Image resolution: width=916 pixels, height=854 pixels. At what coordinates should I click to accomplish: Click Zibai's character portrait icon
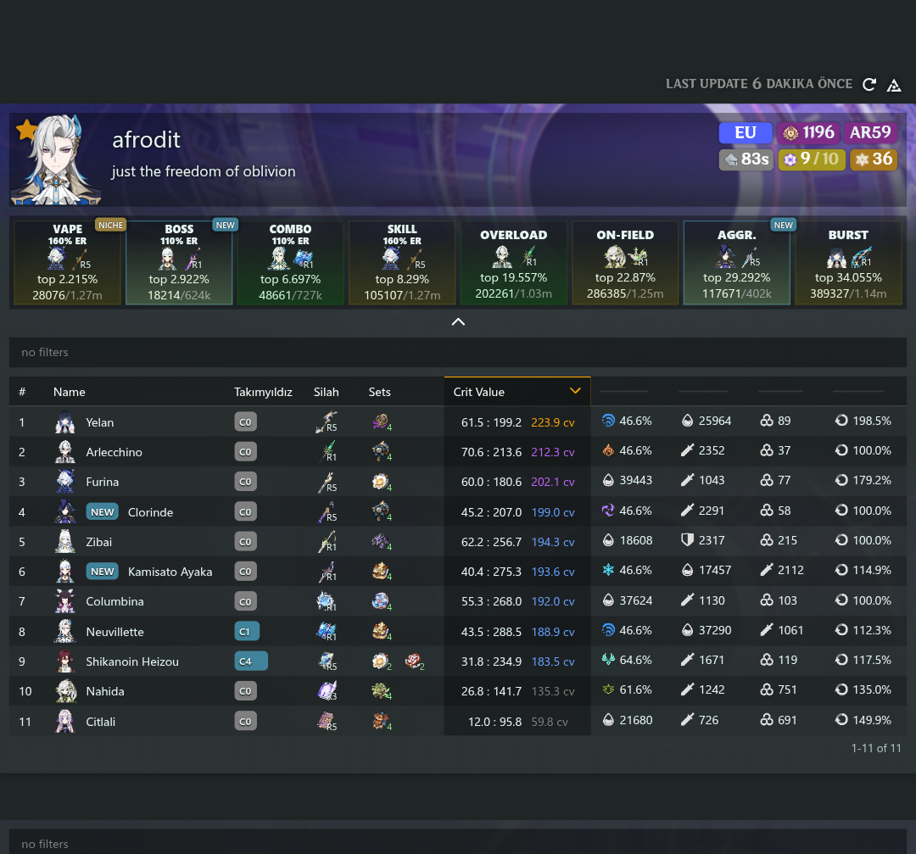click(x=64, y=542)
